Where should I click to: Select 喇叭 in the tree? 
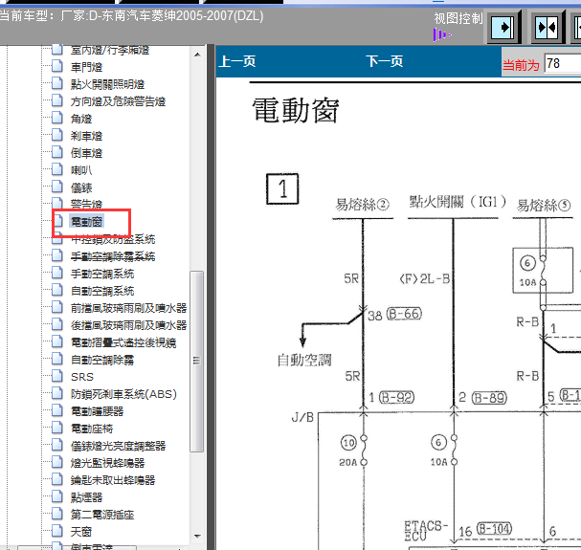pyautogui.click(x=81, y=170)
